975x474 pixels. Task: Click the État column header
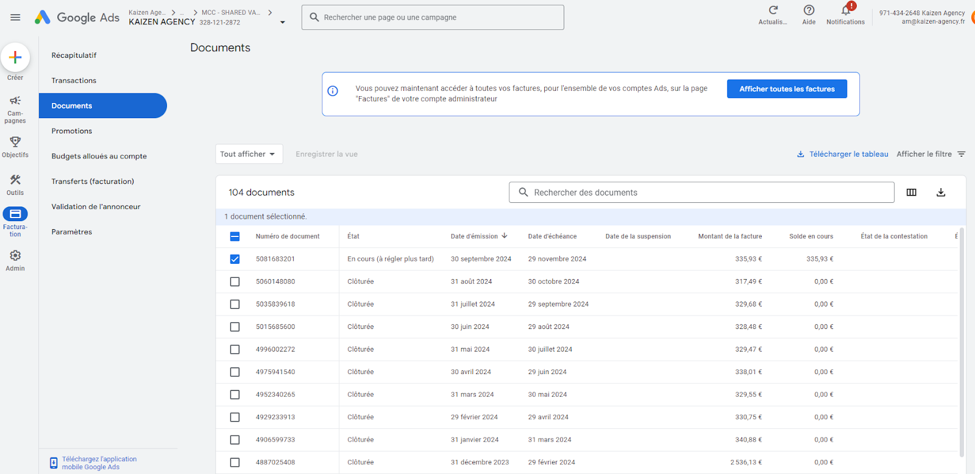point(353,236)
